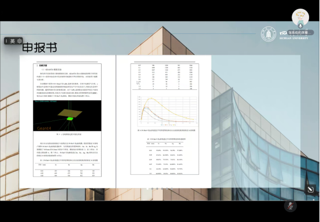Go to the first slide page dot
The height and width of the screenshot is (222, 320).
(147, 189)
